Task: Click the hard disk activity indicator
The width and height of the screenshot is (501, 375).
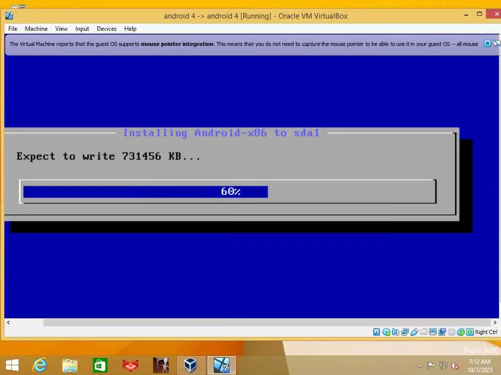Action: pyautogui.click(x=377, y=332)
